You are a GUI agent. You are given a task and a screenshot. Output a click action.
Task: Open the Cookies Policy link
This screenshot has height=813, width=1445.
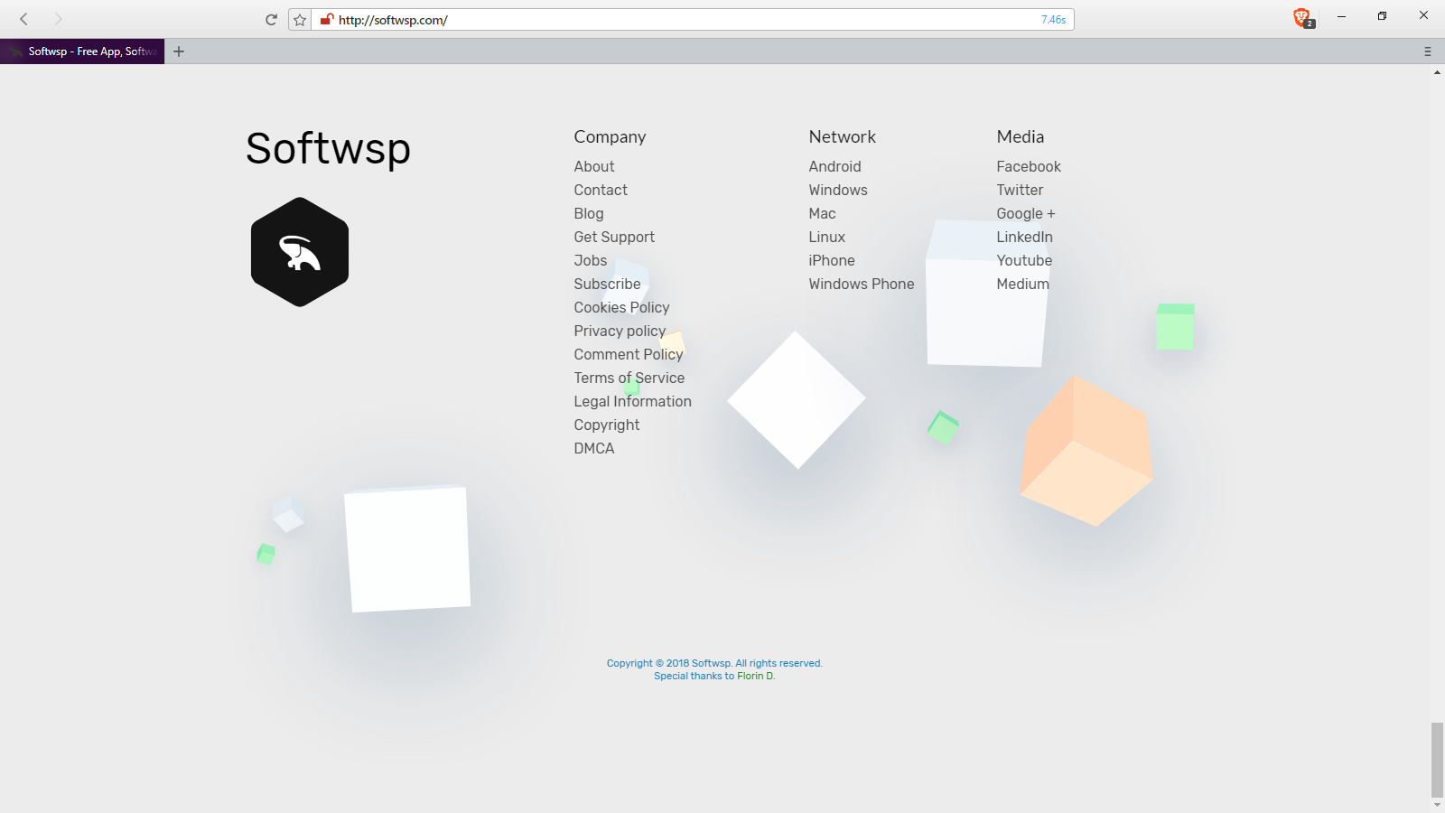click(621, 307)
